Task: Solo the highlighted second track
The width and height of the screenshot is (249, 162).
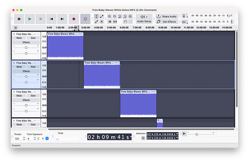Action: tap(33, 67)
